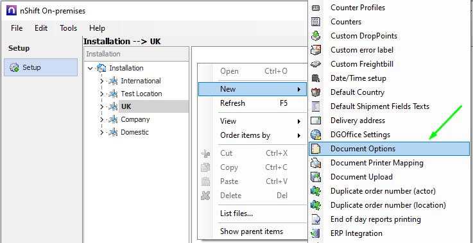Image resolution: width=473 pixels, height=243 pixels.
Task: Select Delivery address entry
Action: 389,121
